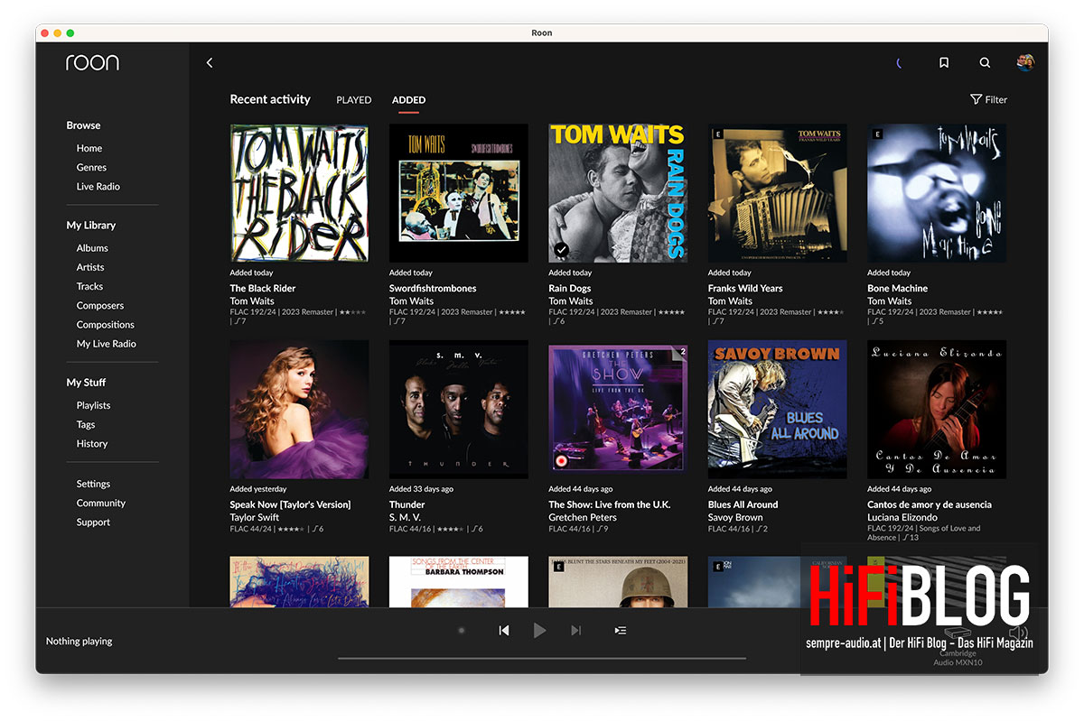
Task: Click the Franks Wild Years title text
Action: [745, 289]
